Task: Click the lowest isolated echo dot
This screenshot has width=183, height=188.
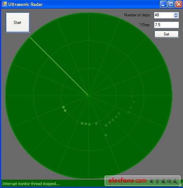Action: [x=106, y=135]
